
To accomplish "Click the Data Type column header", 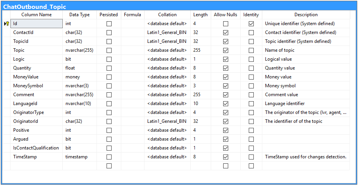I will pyautogui.click(x=79, y=15).
